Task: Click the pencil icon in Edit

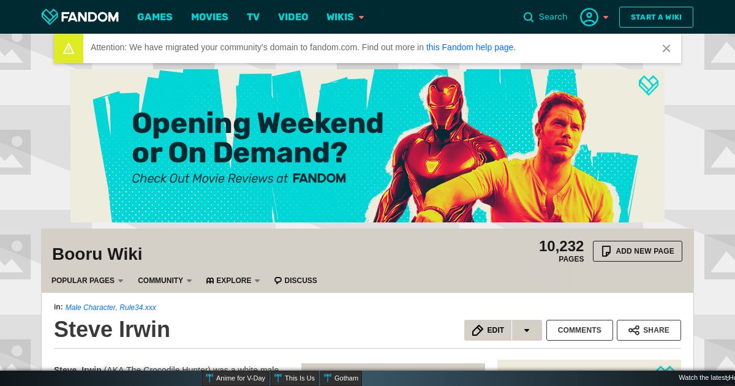Action: tap(478, 330)
